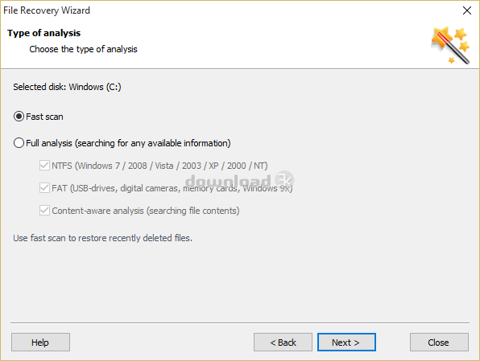The width and height of the screenshot is (480, 361).
Task: Proceed with the Next > button
Action: click(346, 342)
